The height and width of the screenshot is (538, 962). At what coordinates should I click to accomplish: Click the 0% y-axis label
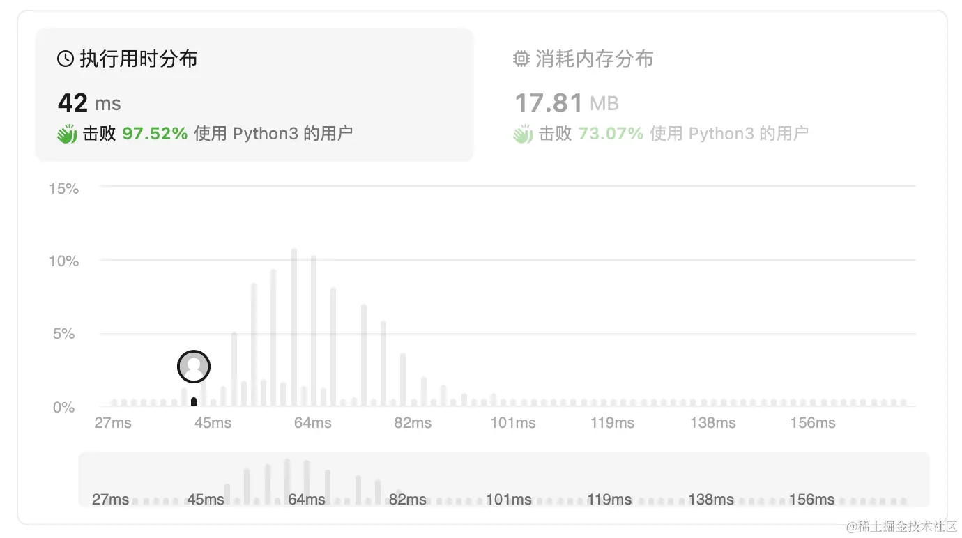(x=64, y=408)
